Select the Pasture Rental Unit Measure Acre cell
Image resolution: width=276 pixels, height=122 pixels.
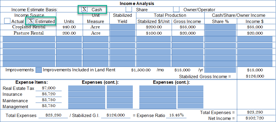(x=96, y=33)
